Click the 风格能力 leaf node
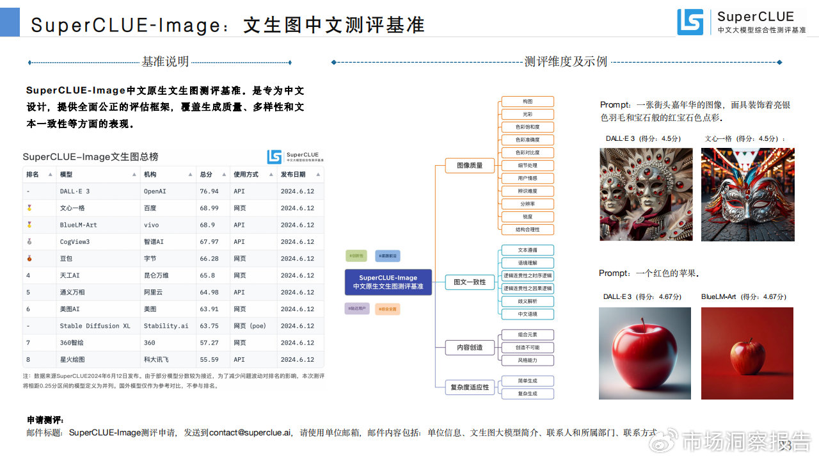This screenshot has width=819, height=461. pos(527,360)
